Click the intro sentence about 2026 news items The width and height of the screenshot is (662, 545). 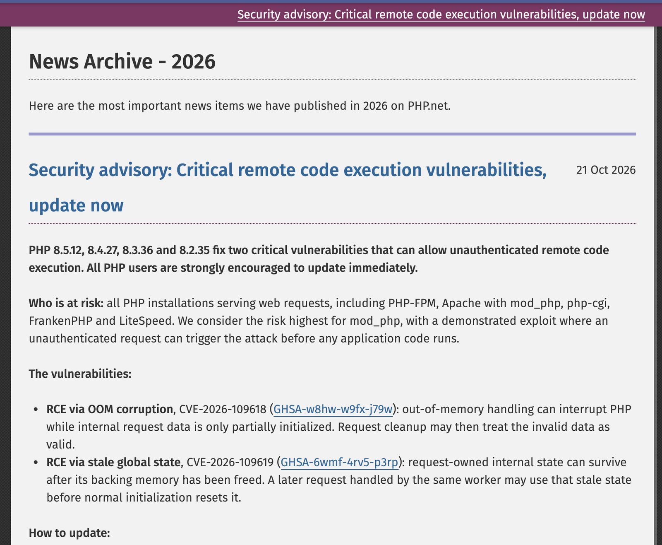click(x=240, y=106)
